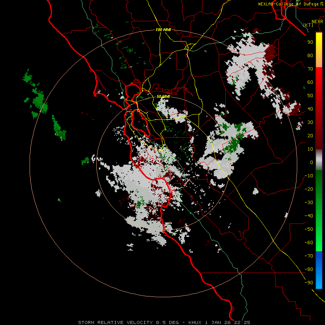Click the -40 value on the velocity legend
Image resolution: width=325 pixels, height=325 pixels.
(x=309, y=216)
